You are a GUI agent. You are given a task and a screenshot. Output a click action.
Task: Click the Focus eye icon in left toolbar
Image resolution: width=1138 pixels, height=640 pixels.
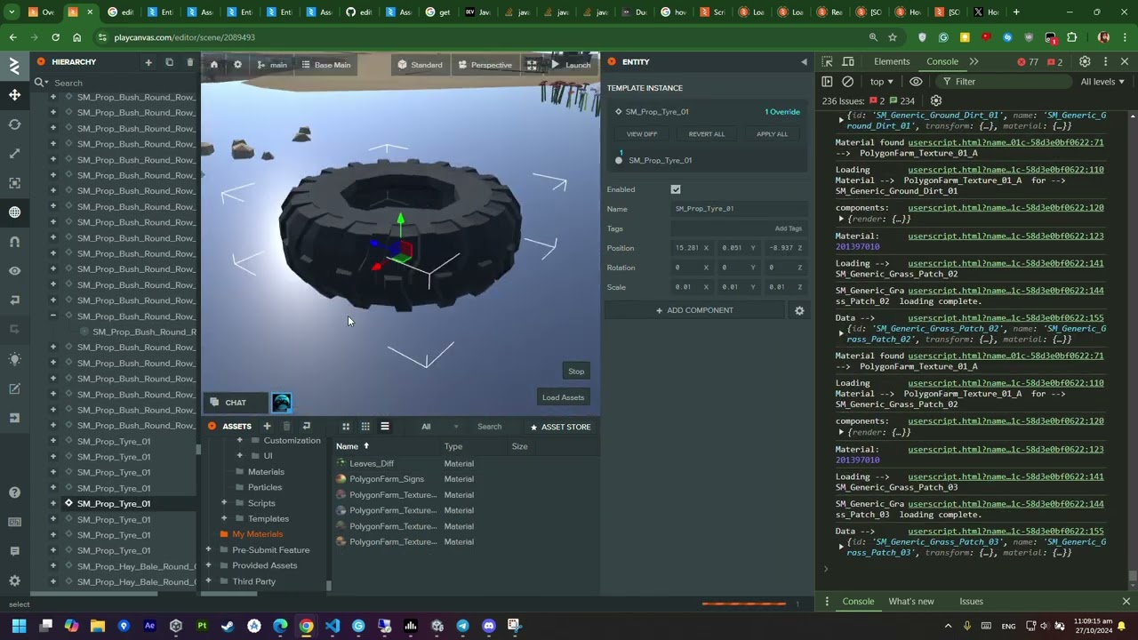tap(14, 271)
